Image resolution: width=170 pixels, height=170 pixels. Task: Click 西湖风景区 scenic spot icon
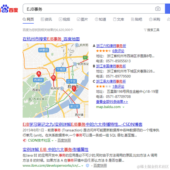point(30,99)
